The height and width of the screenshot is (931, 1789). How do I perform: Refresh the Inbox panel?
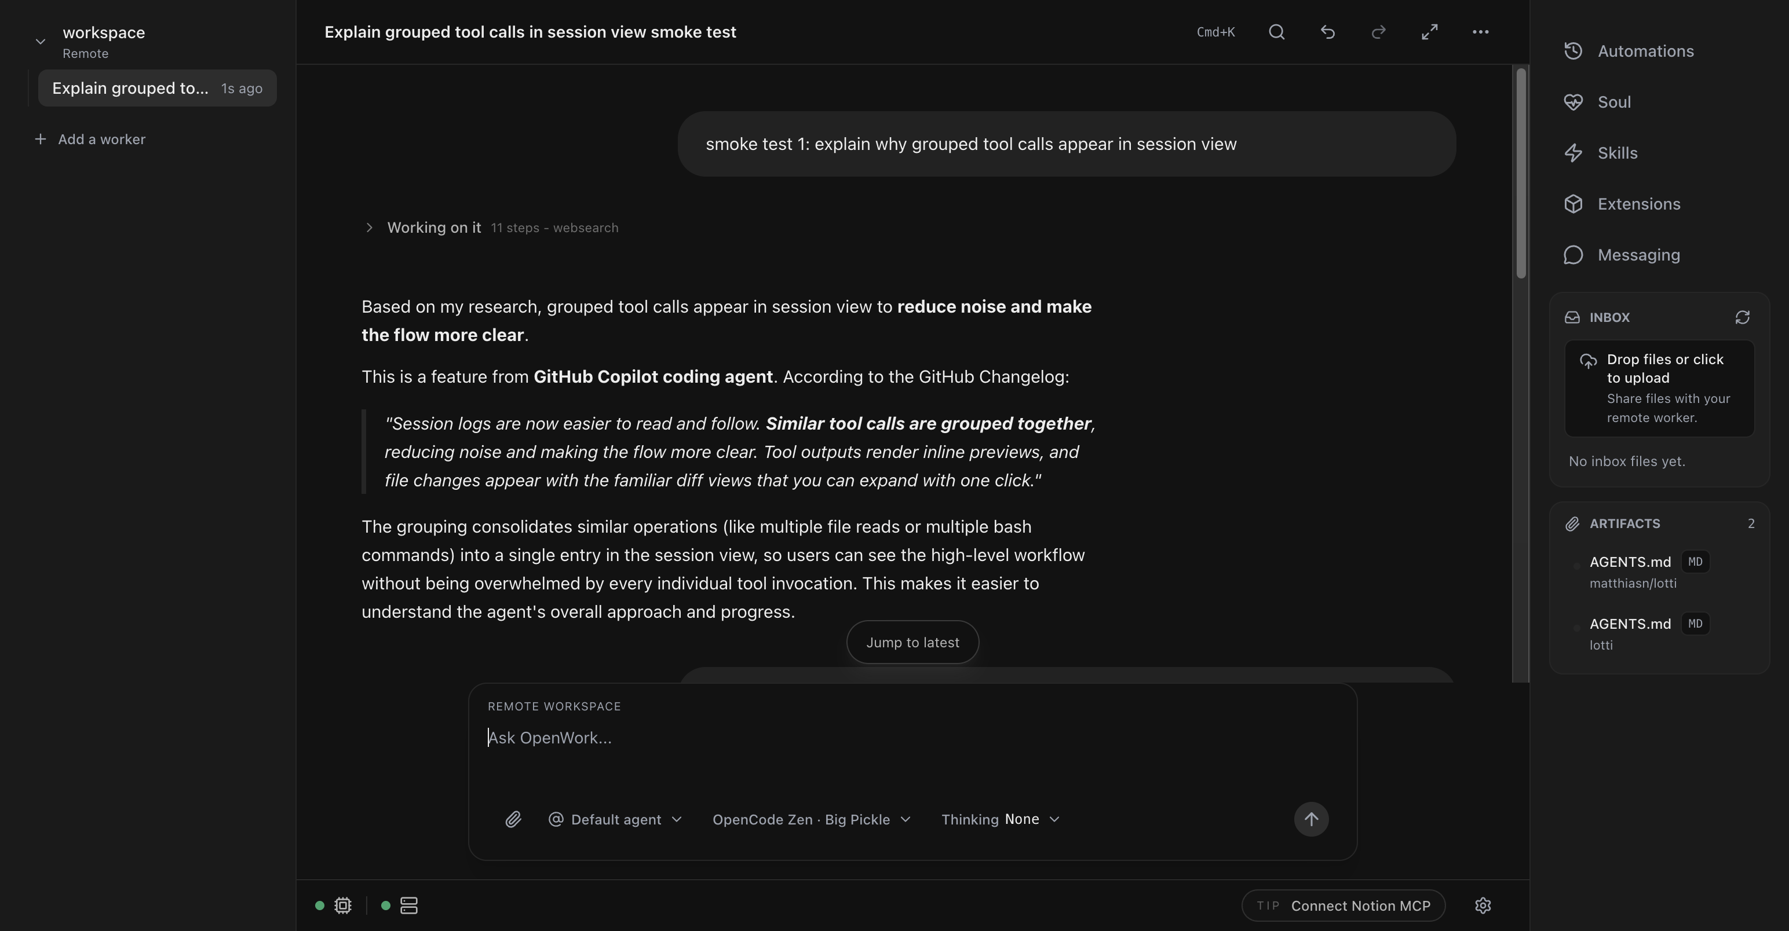coord(1741,317)
